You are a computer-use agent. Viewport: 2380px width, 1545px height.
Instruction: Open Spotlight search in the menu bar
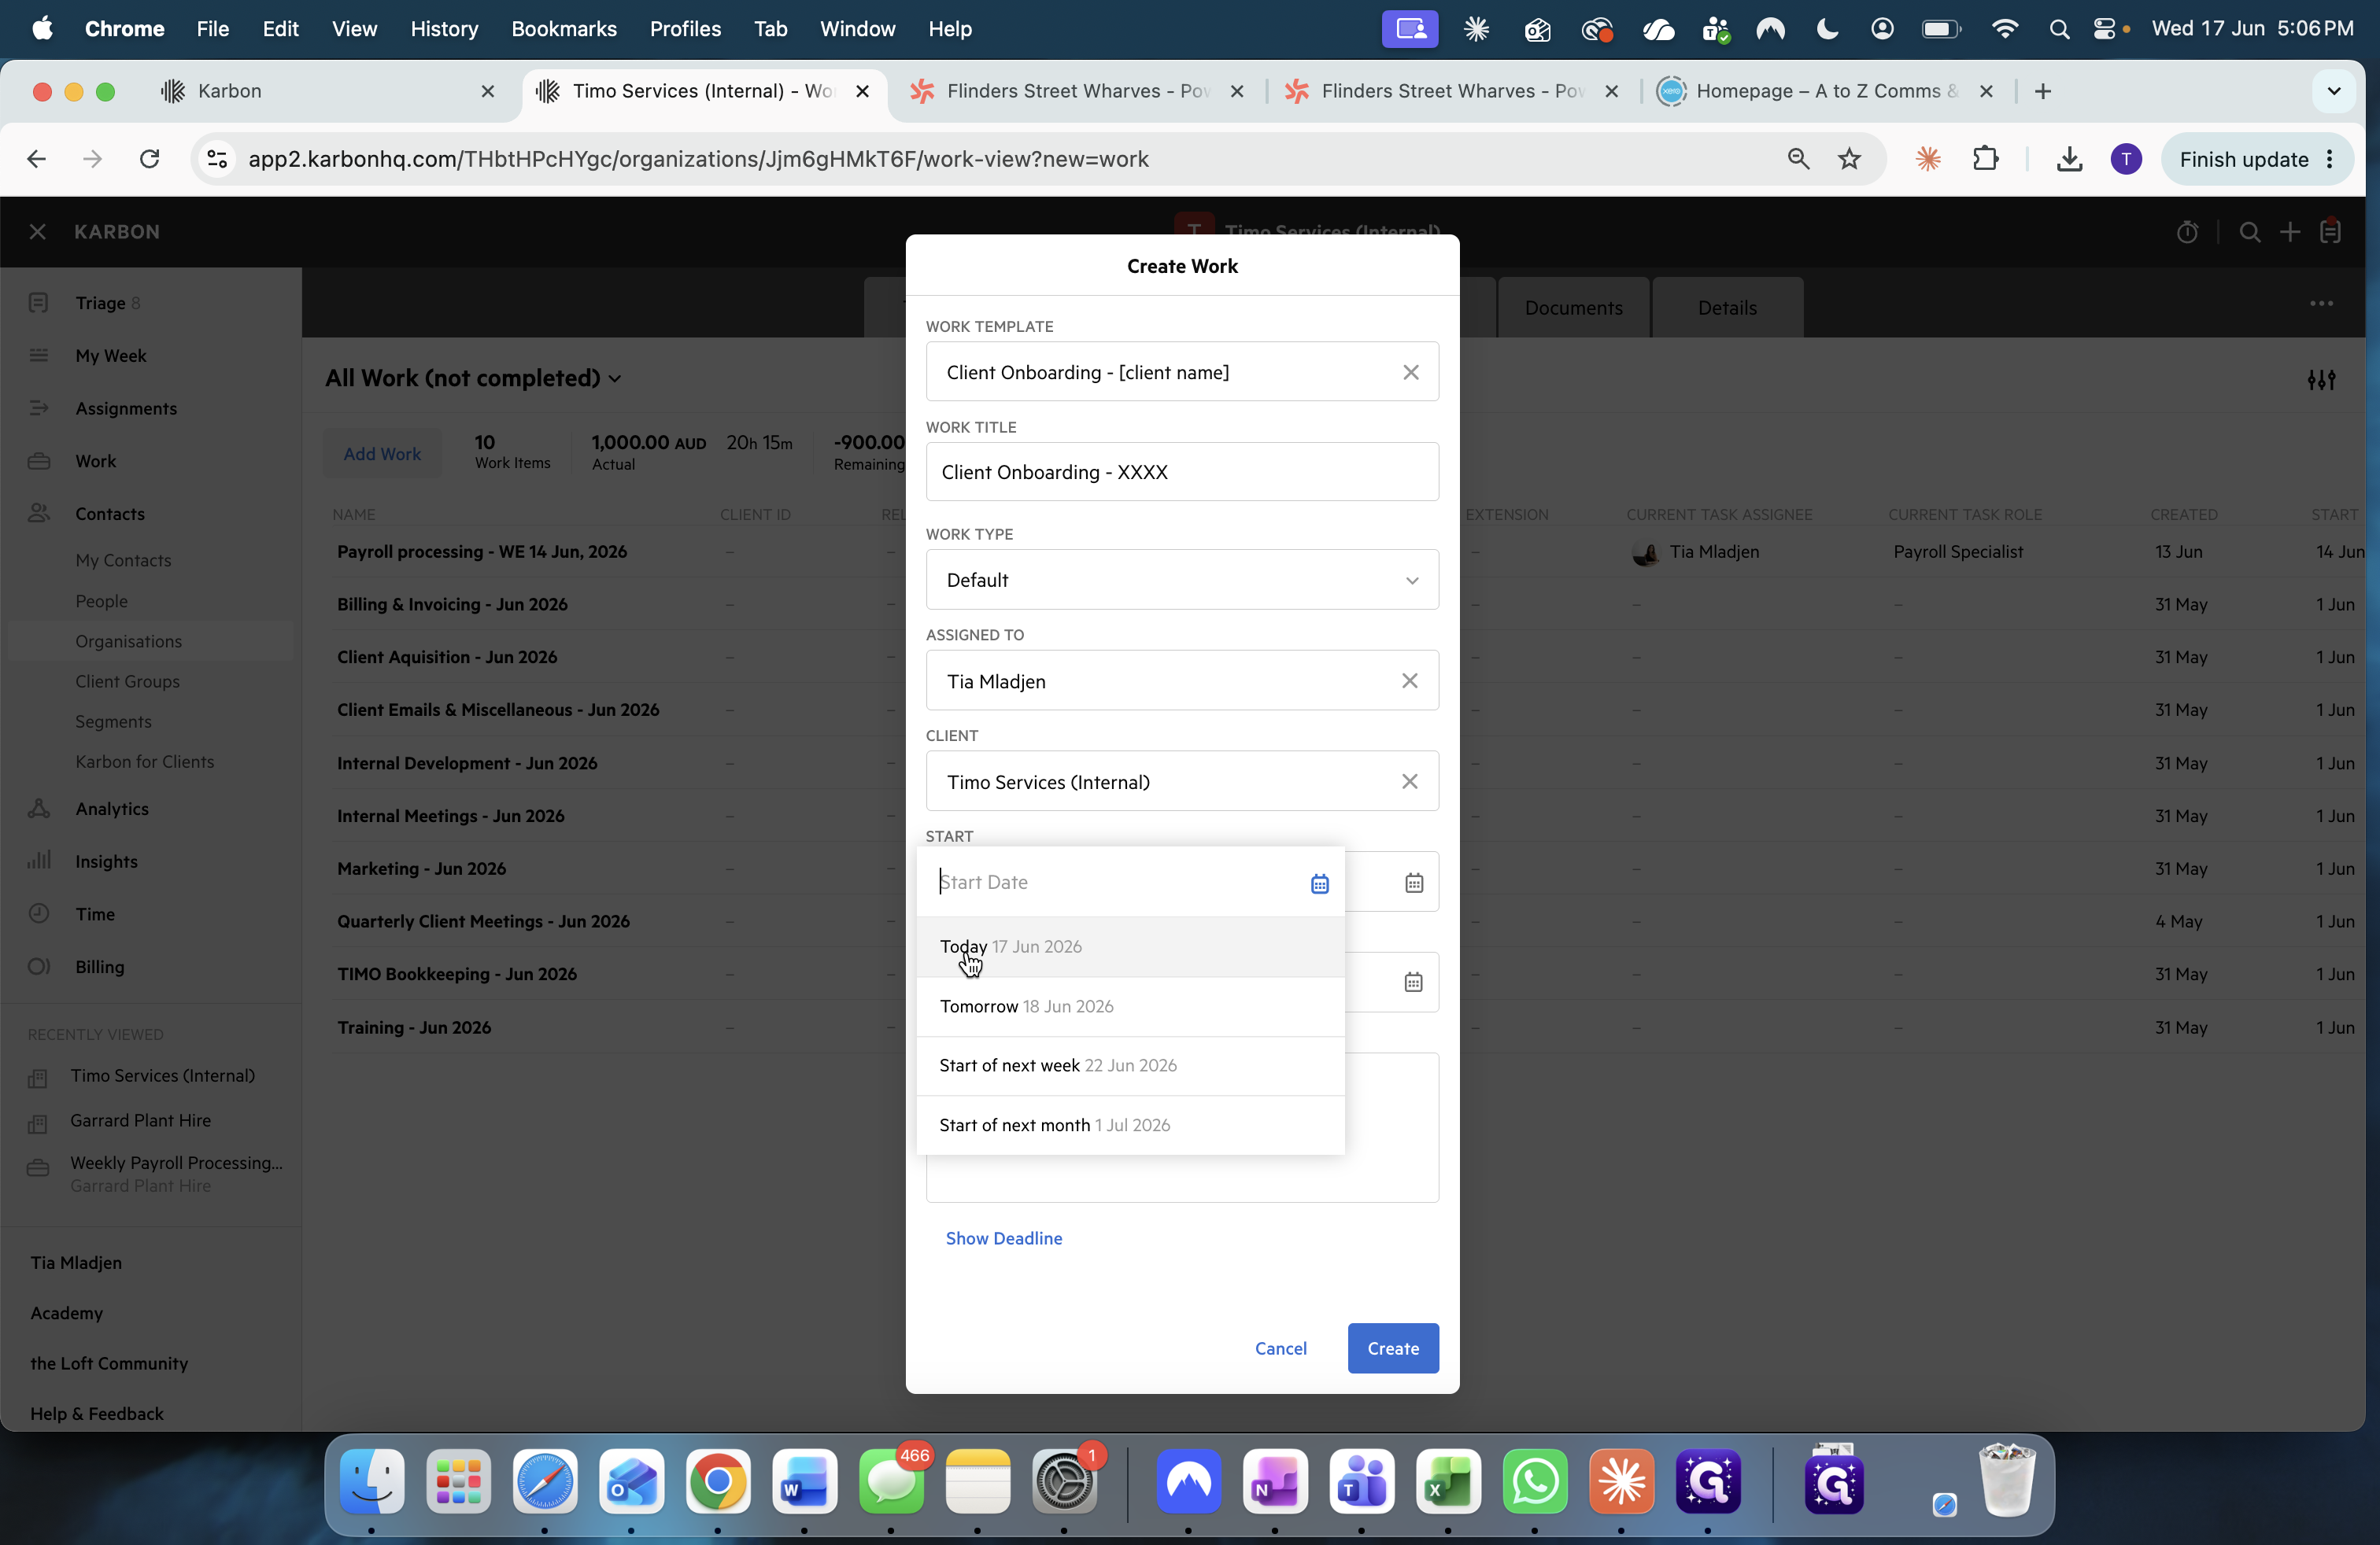pyautogui.click(x=2058, y=29)
